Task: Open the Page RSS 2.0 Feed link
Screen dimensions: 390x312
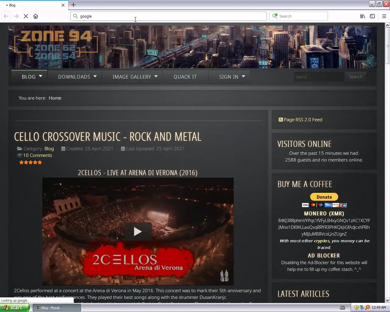Action: [303, 120]
